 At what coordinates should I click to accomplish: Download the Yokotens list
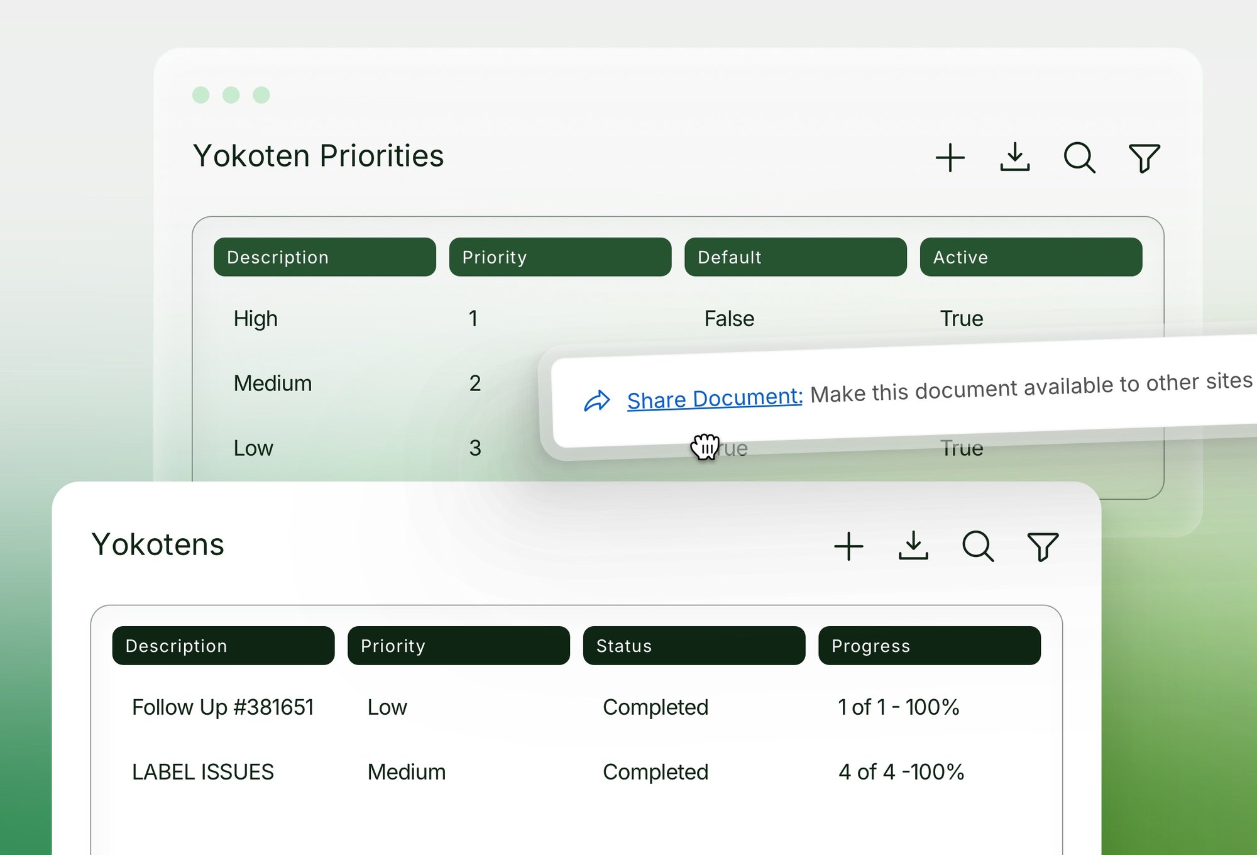913,546
